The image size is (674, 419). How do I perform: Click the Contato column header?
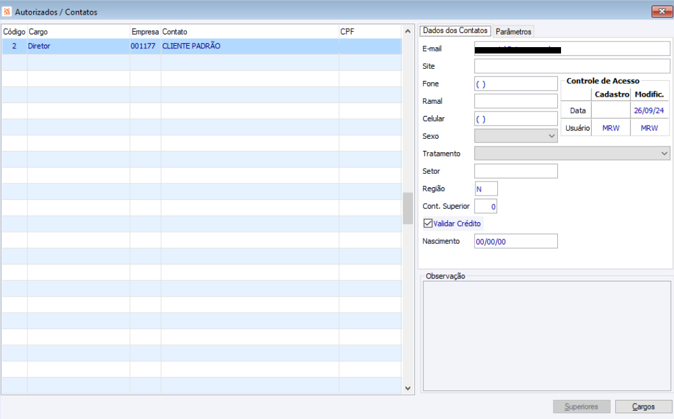250,32
